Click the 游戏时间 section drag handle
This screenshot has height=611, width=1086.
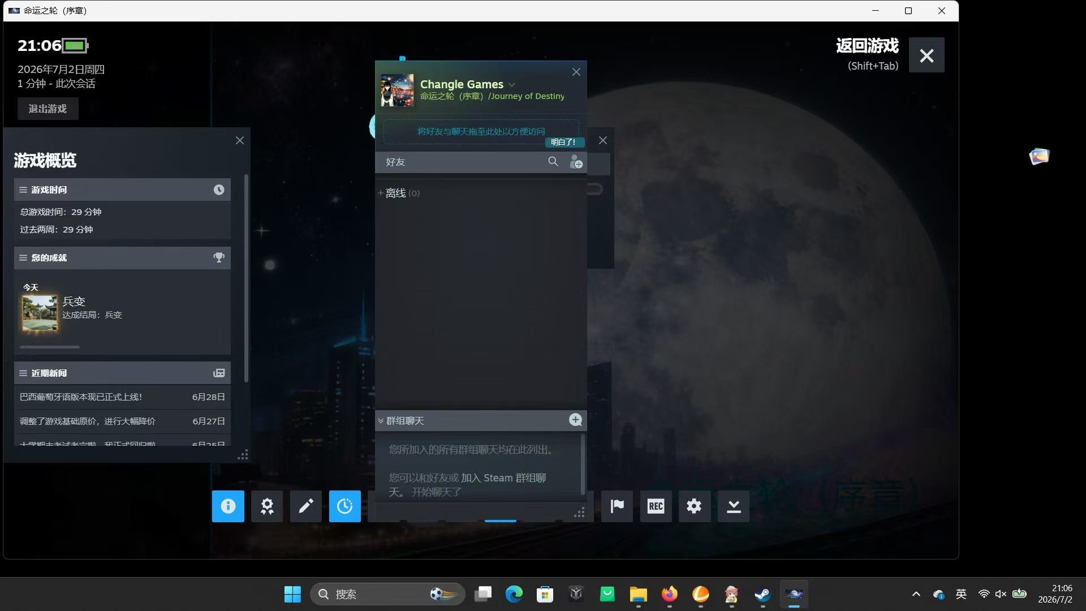point(23,190)
